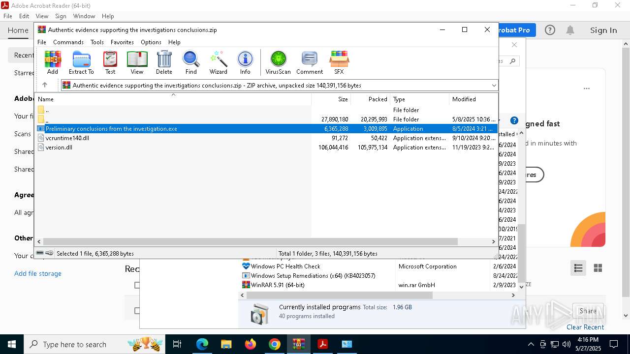Screen dimensions: 630x354
Task: Click the Programs window vertical scrollbar
Action: (522, 253)
